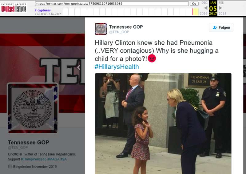Viewport: 246px width, 174px height.
Task: Click the angry face emoji in tweet
Action: point(152,59)
